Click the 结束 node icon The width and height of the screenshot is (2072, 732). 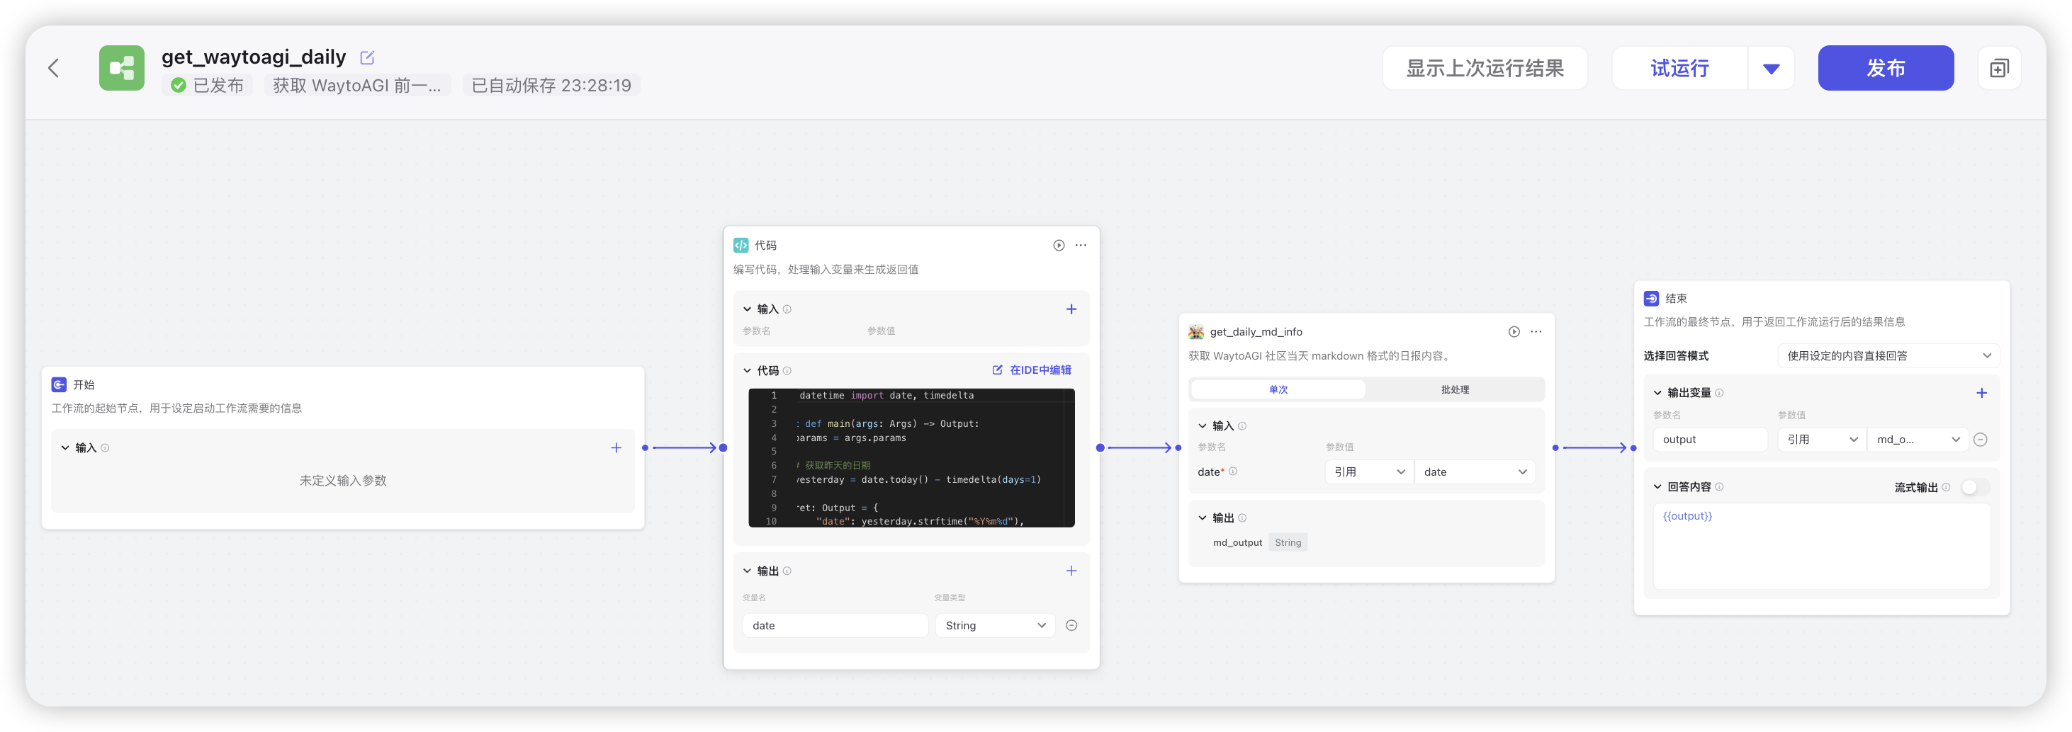click(x=1651, y=298)
